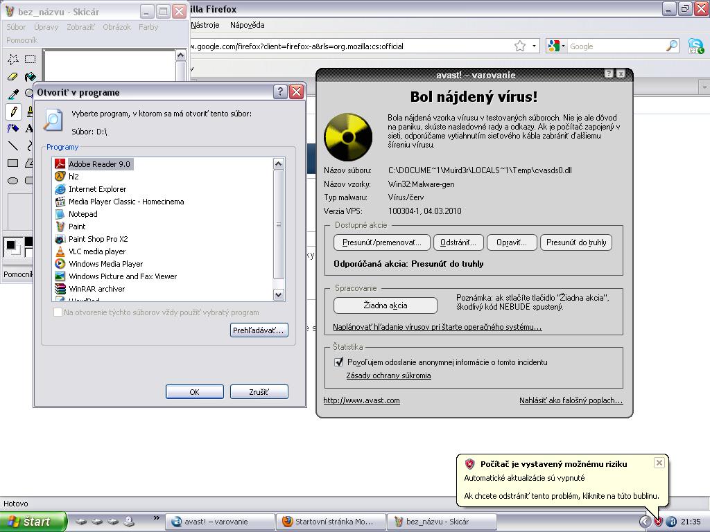Screen dimensions: 710x532
Task: Open the Zásady ochrany súkromia link
Action: point(388,375)
